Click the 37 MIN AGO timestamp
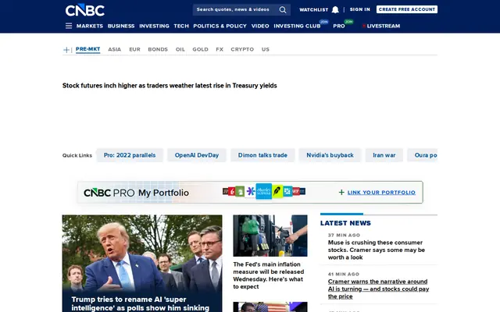 344,236
